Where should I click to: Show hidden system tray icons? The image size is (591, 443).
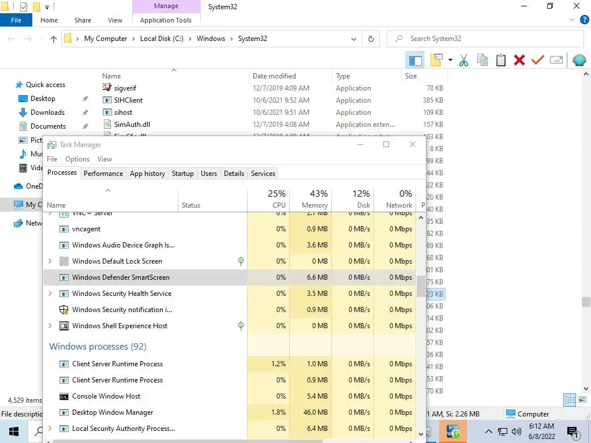coord(488,431)
